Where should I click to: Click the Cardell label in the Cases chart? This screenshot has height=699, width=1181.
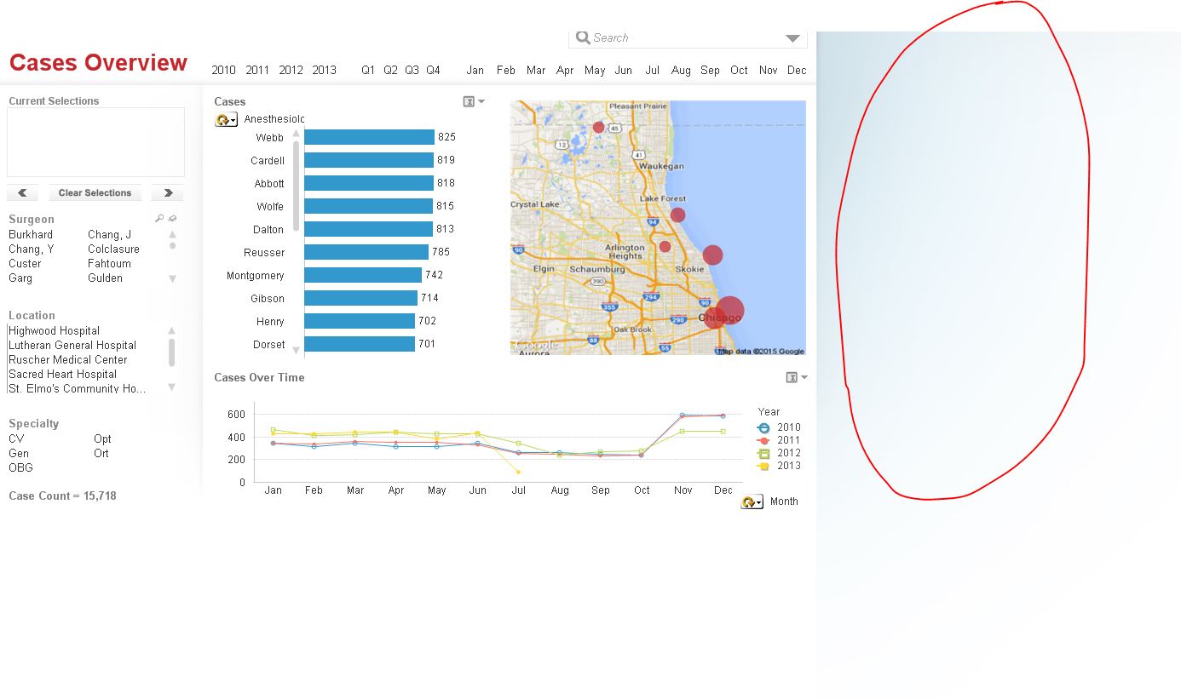pyautogui.click(x=268, y=160)
